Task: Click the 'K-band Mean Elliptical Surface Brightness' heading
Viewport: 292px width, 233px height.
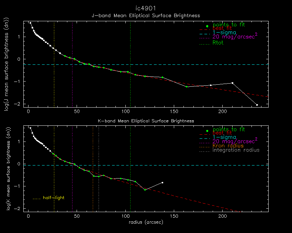Action: coord(146,121)
